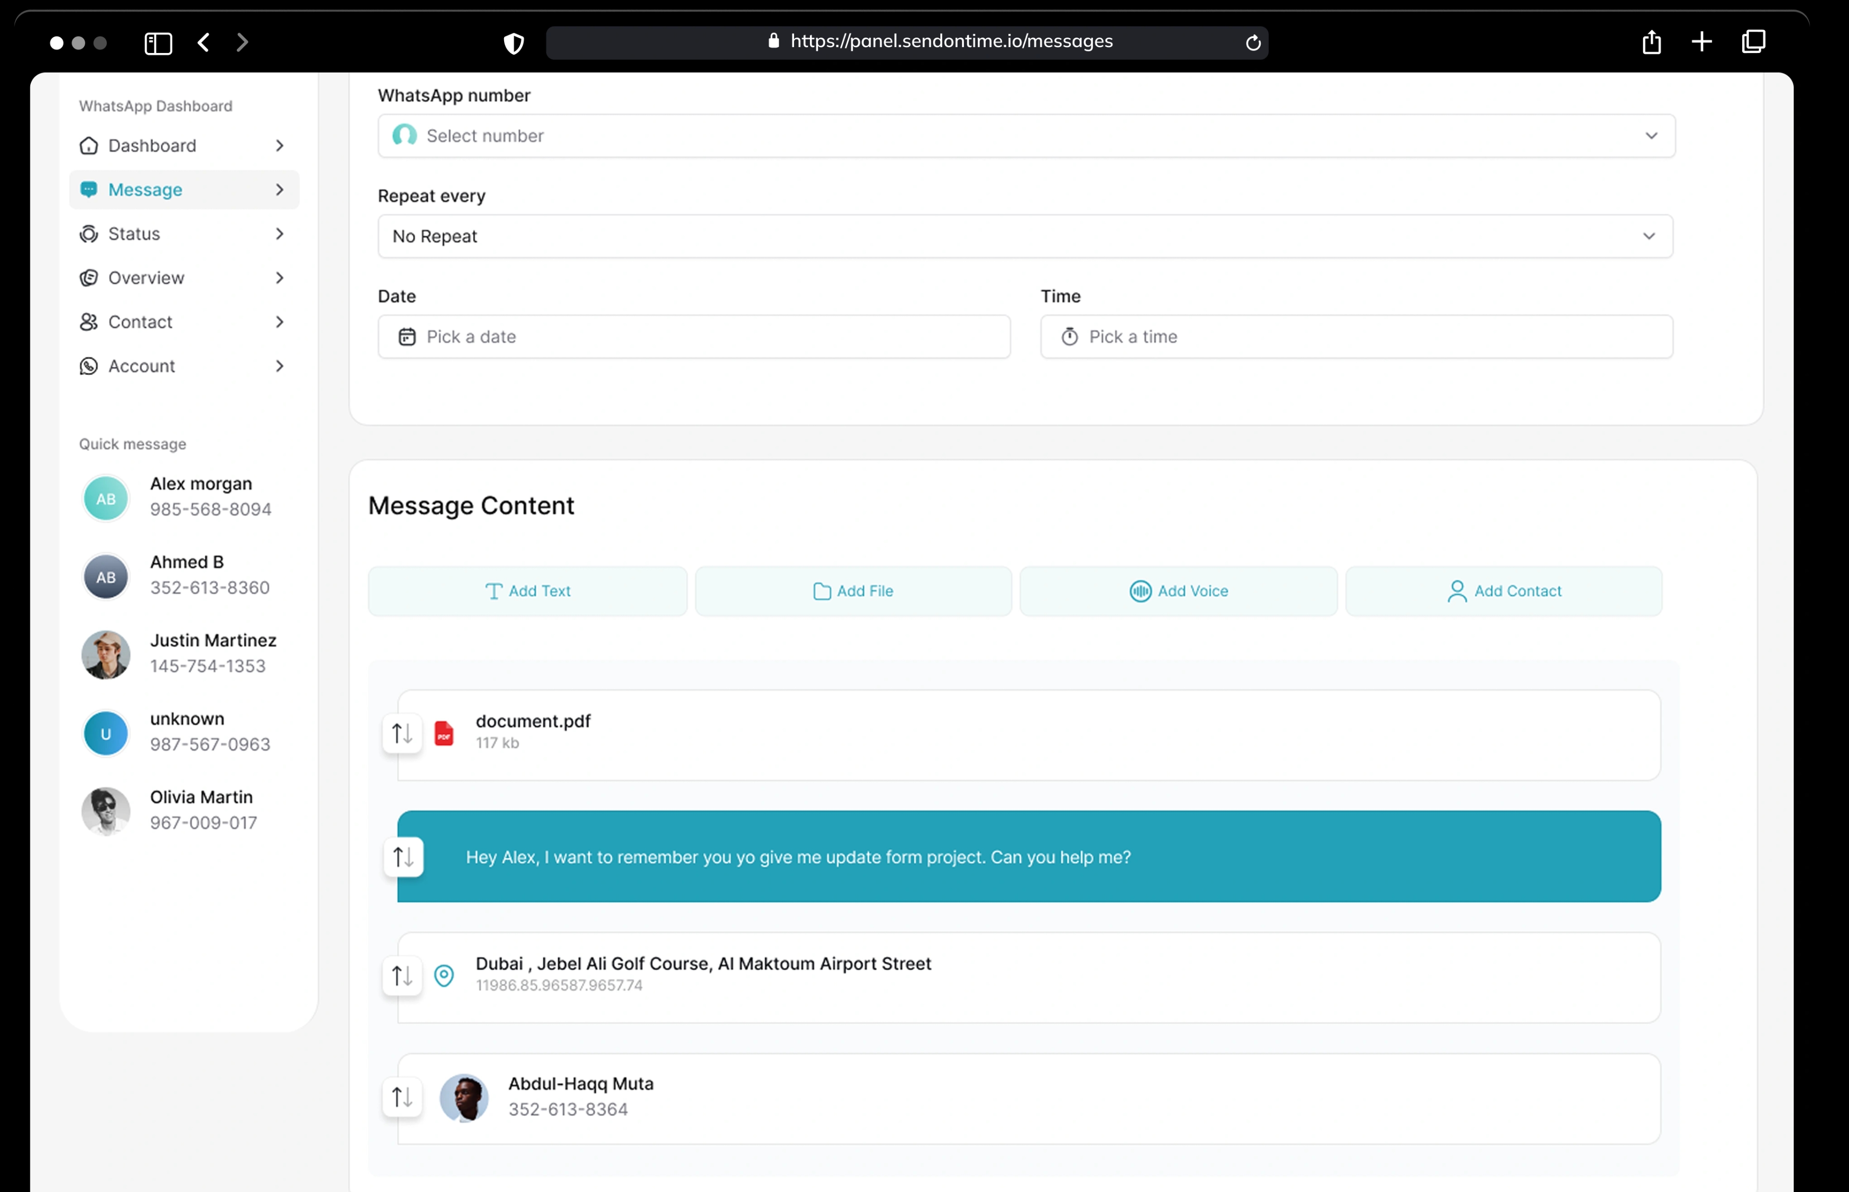Click the Pick a time field

[x=1356, y=337]
